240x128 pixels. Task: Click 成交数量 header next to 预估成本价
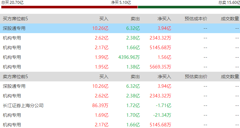(x=230, y=19)
